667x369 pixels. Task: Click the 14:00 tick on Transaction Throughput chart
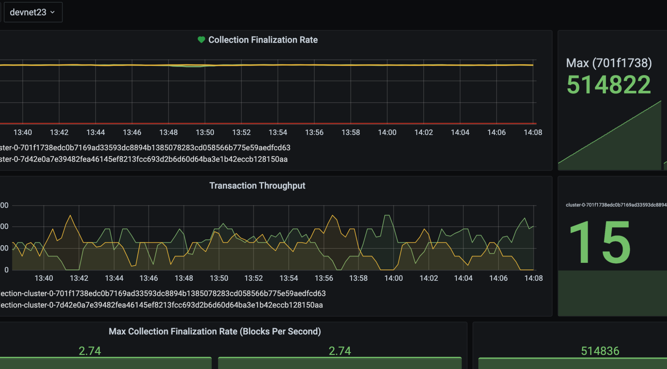coord(393,278)
